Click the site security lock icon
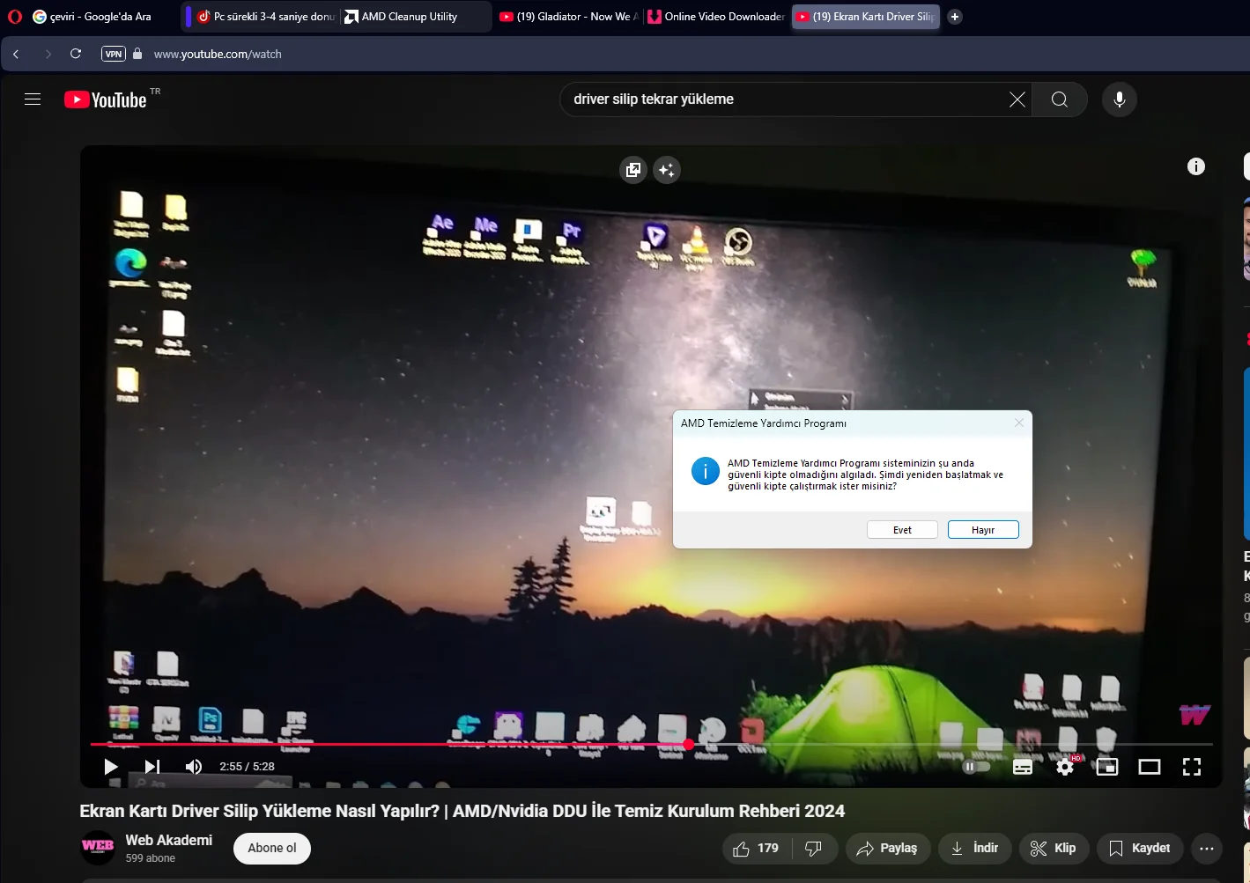Image resolution: width=1250 pixels, height=883 pixels. (x=137, y=54)
